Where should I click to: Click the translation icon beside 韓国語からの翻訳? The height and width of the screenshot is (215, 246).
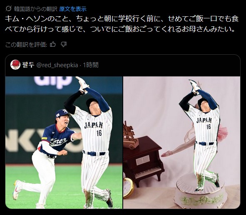tap(8, 9)
